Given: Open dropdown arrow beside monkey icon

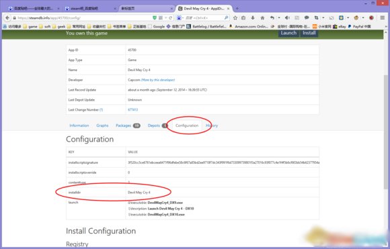Looking at the screenshot, I should coord(363,18).
